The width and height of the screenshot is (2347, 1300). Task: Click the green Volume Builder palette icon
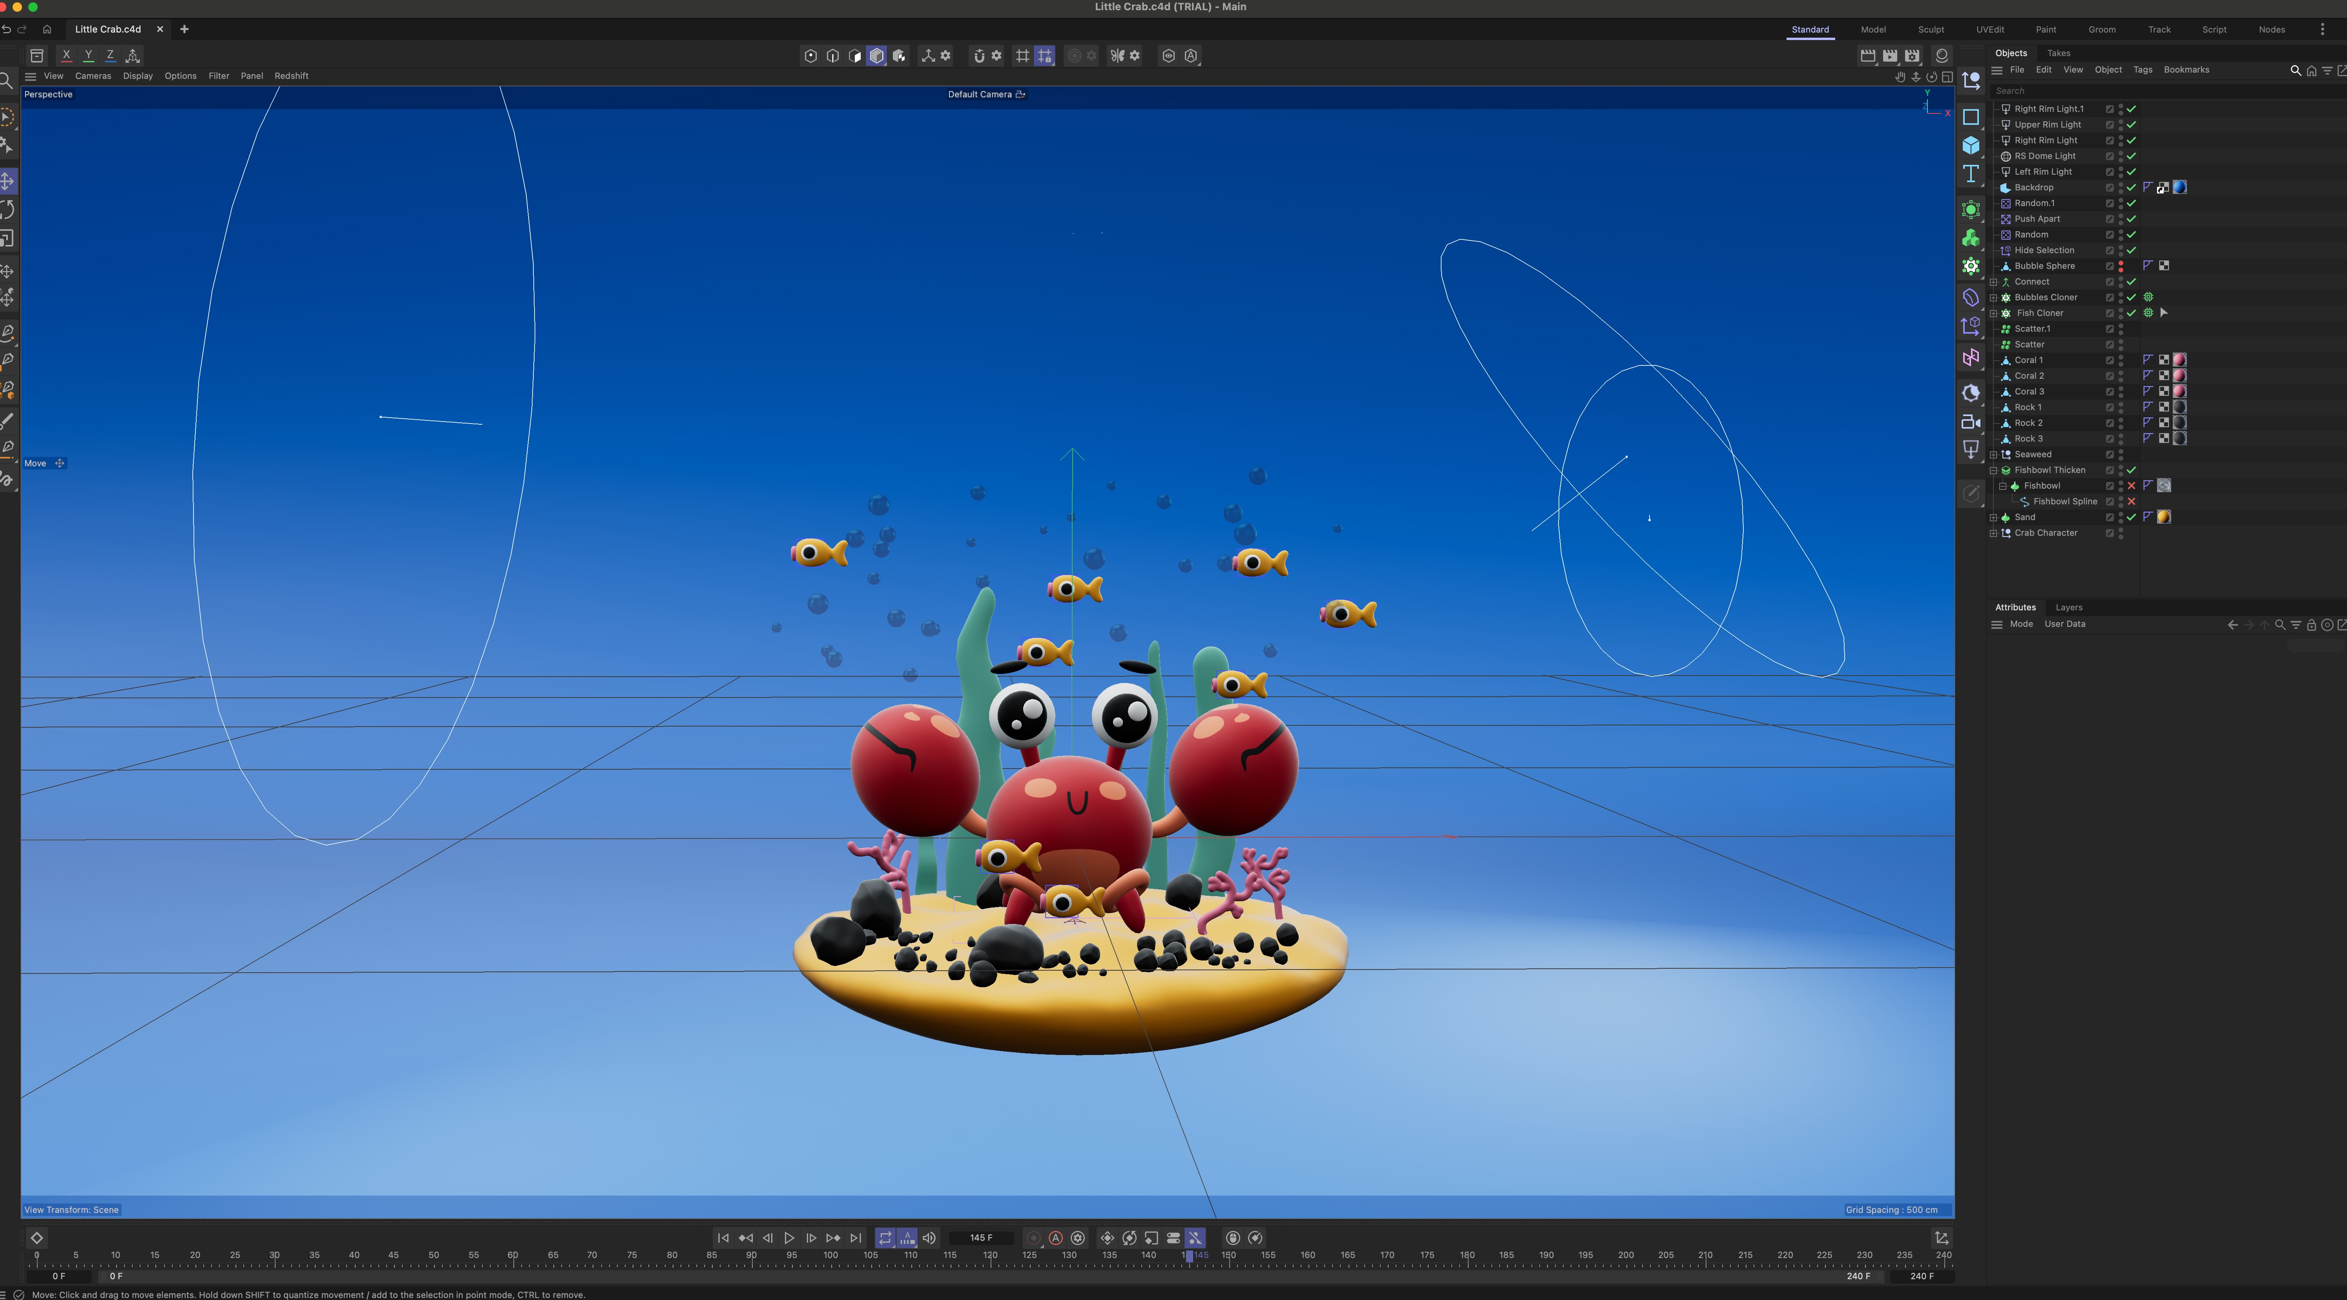pyautogui.click(x=1971, y=238)
